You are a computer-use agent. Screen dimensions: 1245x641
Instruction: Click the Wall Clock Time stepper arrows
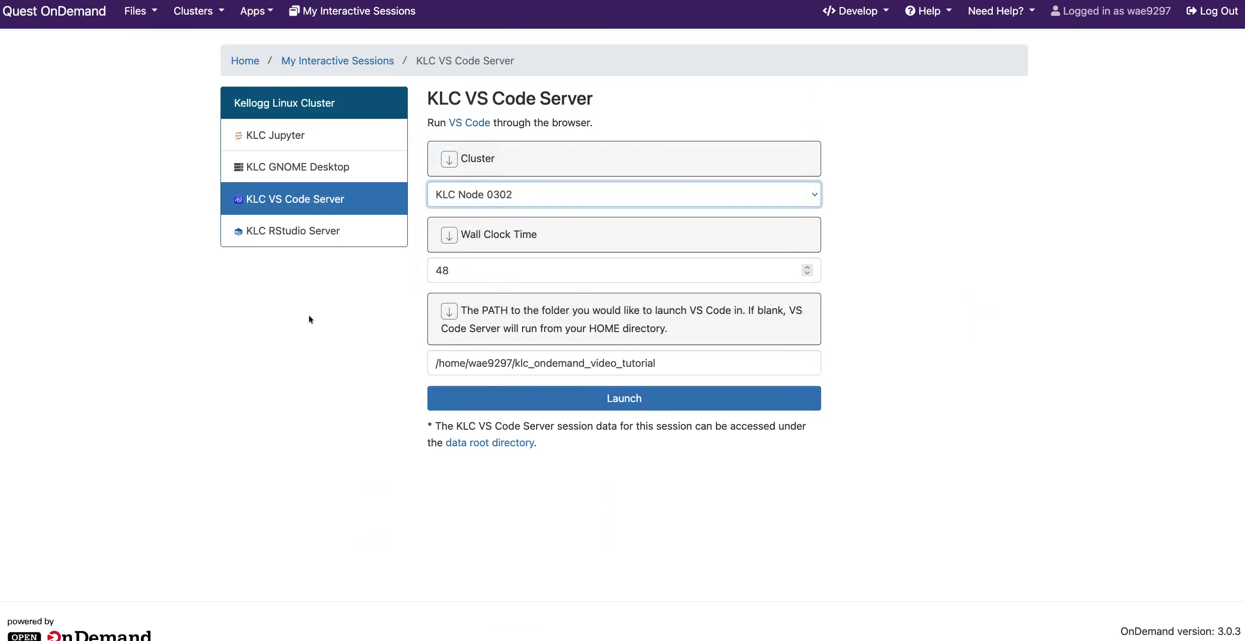(807, 271)
